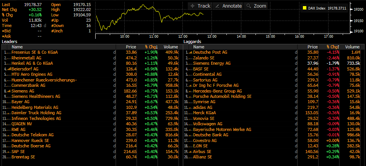Select the Zoom magnifier tool
Viewport: 366px width, 166px height.
(256, 6)
